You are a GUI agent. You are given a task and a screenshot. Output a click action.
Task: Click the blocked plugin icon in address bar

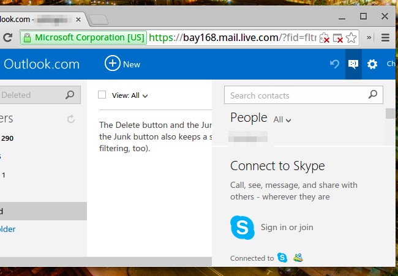pos(324,38)
